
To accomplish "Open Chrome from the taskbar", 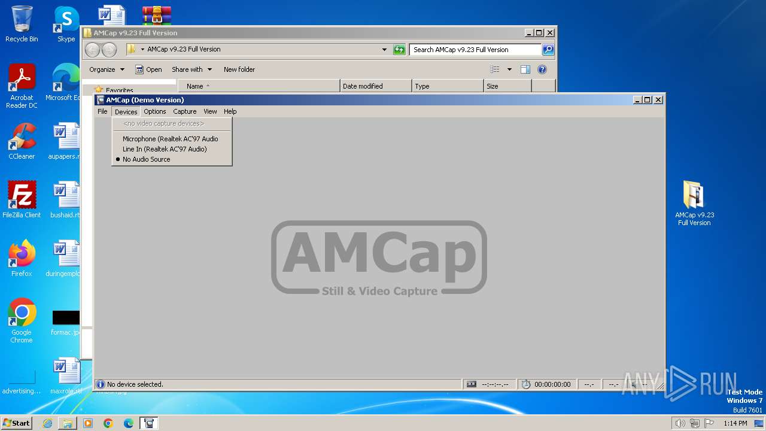I will (108, 423).
